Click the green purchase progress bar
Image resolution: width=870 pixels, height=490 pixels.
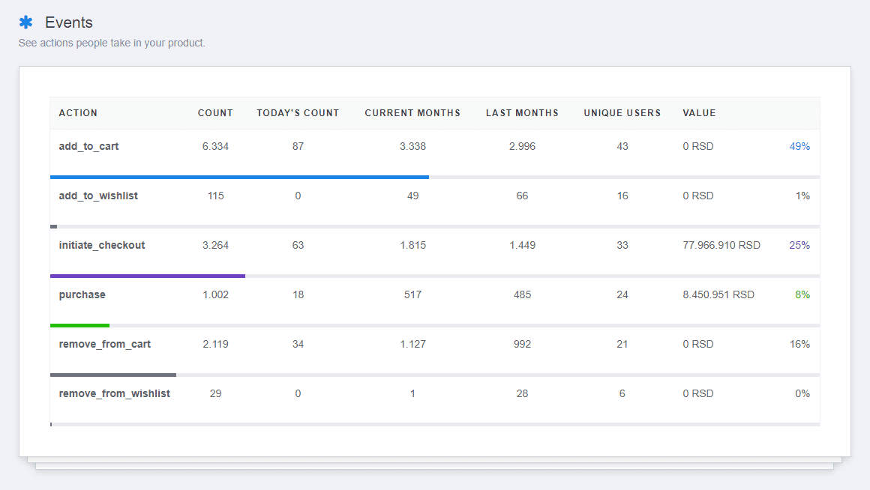80,325
